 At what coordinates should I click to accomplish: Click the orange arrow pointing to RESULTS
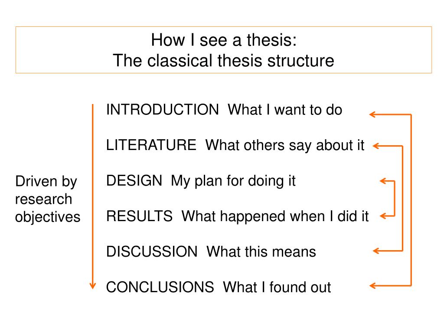point(384,216)
